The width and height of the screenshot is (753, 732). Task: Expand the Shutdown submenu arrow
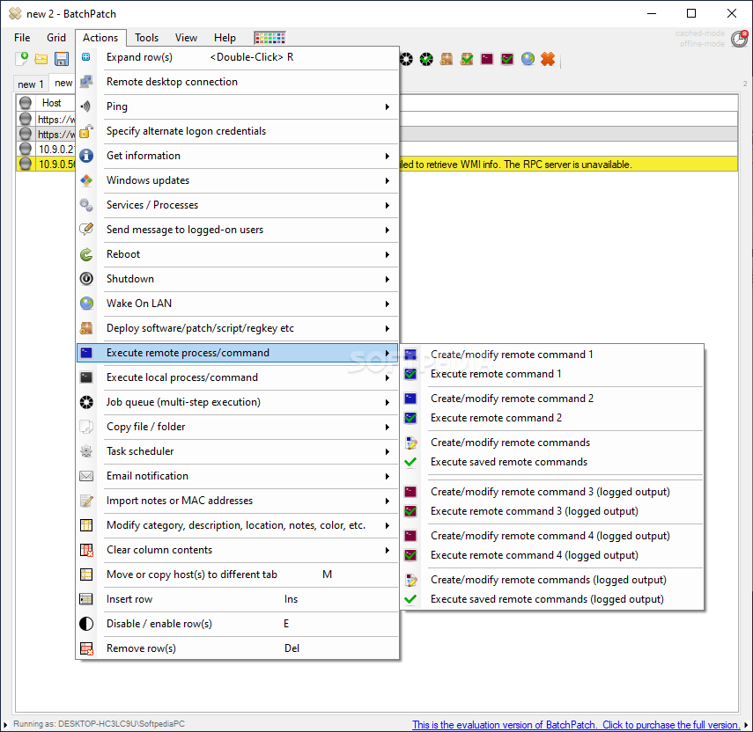[387, 279]
